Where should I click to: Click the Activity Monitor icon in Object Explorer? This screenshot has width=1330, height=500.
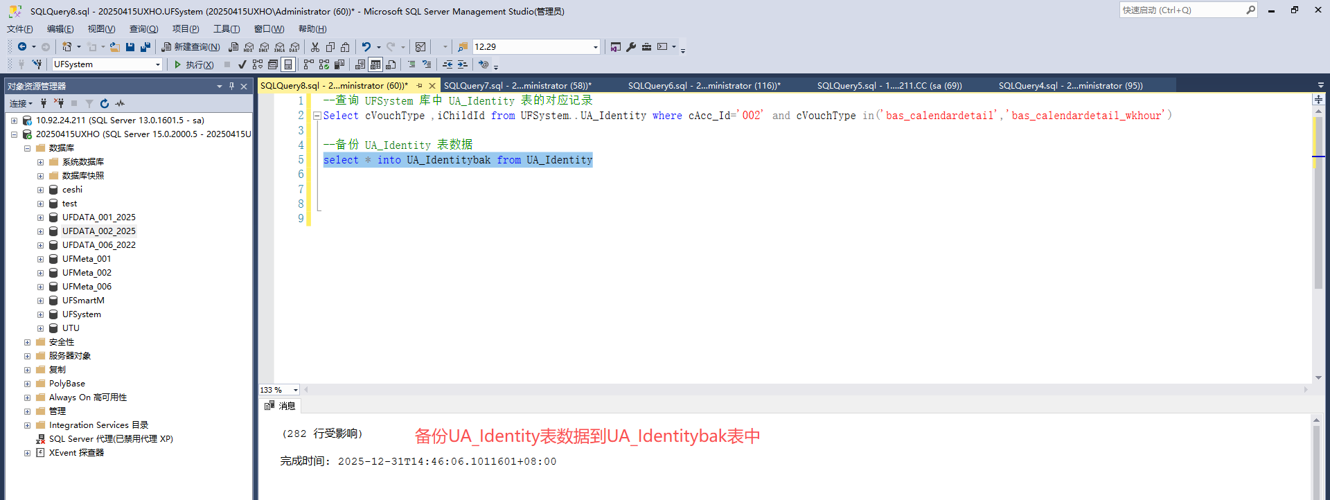[x=120, y=103]
